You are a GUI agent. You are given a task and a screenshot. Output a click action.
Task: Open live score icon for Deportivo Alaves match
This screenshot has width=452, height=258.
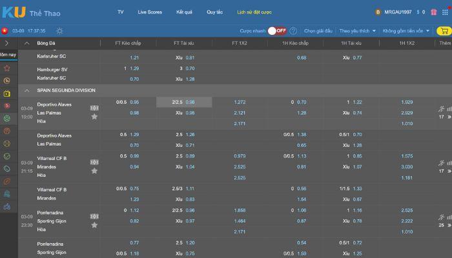[x=94, y=108]
